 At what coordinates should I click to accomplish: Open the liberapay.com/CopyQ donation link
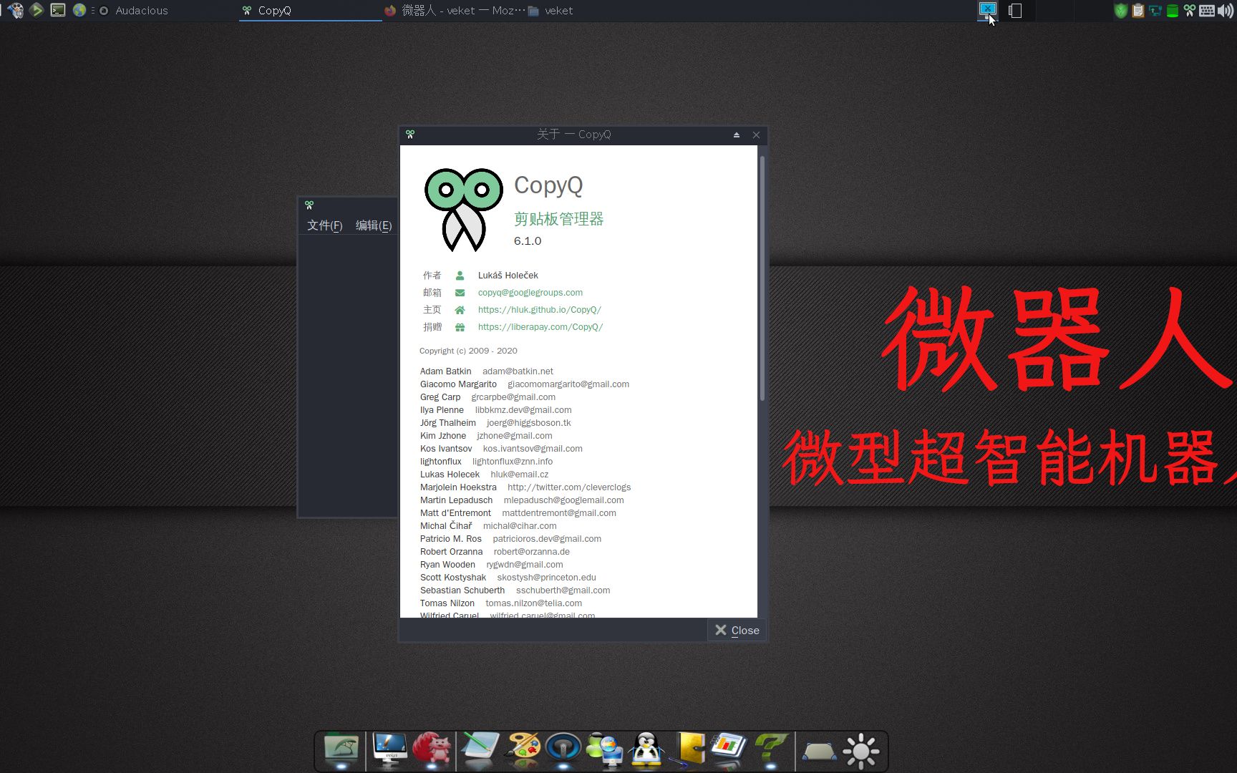pyautogui.click(x=540, y=326)
